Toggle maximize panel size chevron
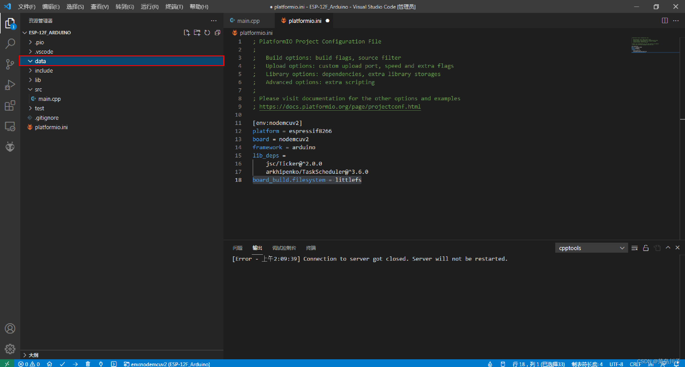This screenshot has height=367, width=685. tap(668, 248)
